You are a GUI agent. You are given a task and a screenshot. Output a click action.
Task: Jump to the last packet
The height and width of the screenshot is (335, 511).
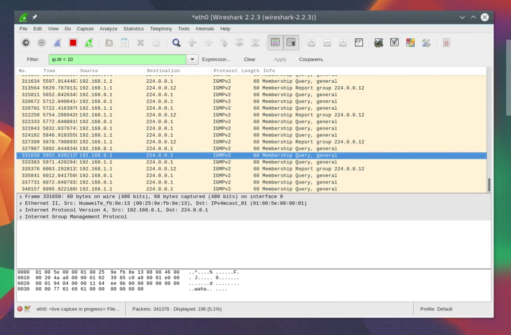255,43
